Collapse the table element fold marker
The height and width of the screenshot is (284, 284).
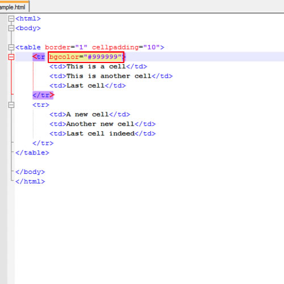point(11,47)
